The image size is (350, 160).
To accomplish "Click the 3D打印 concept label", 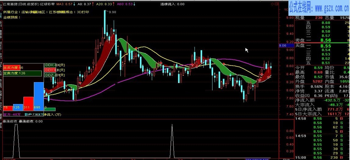I will pos(83,12).
